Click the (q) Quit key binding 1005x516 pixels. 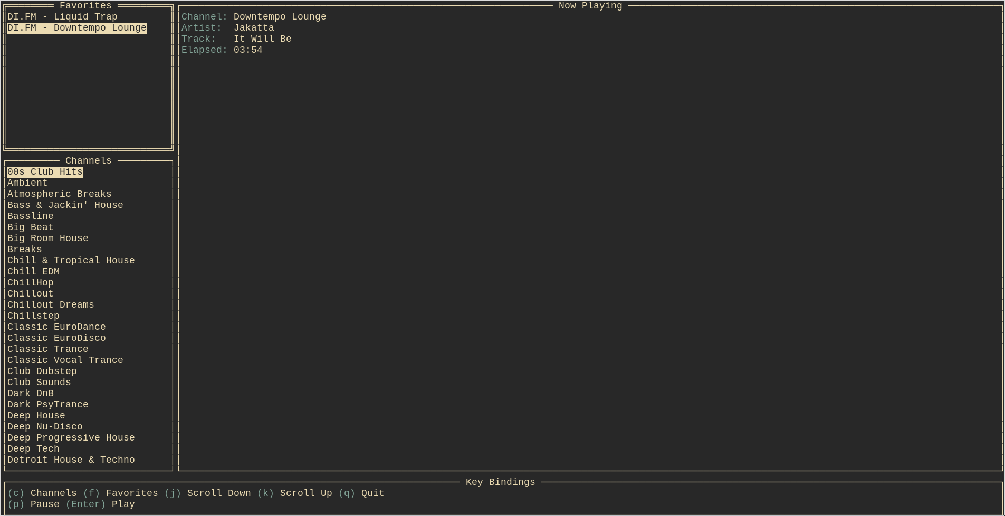point(361,493)
